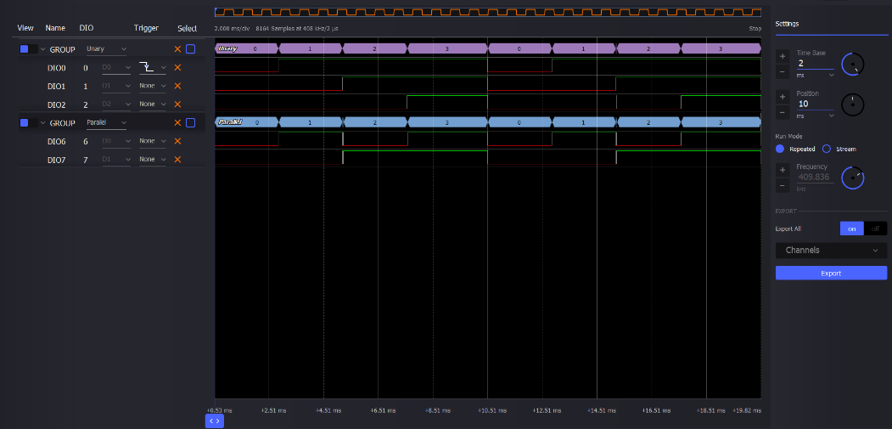Image resolution: width=892 pixels, height=429 pixels.
Task: Click the blue horizontal arrows icon below waveform
Action: click(215, 421)
